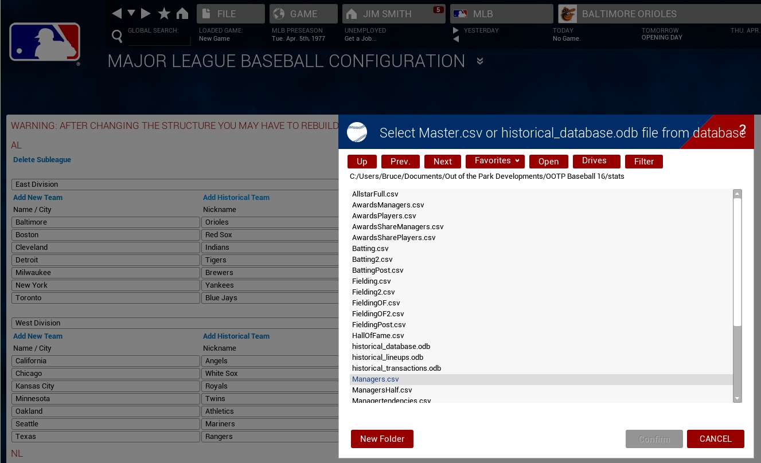Image resolution: width=761 pixels, height=463 pixels.
Task: Go to the home screen icon
Action: (x=182, y=14)
